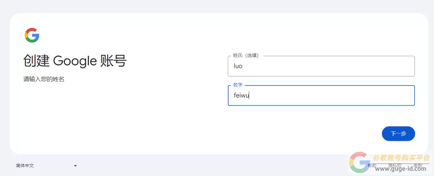Open the 隐私权 link in the footer
The height and width of the screenshot is (176, 434).
(x=395, y=166)
